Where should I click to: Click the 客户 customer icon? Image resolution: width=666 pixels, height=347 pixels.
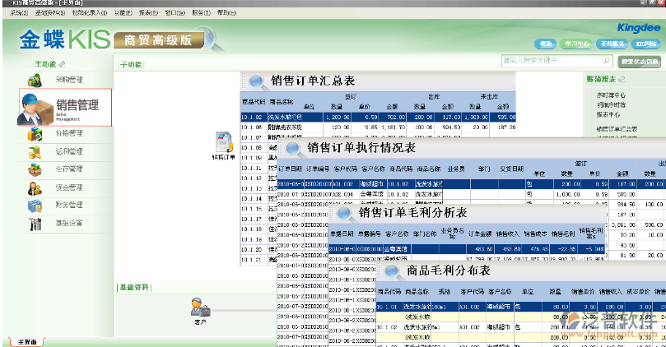pyautogui.click(x=198, y=307)
